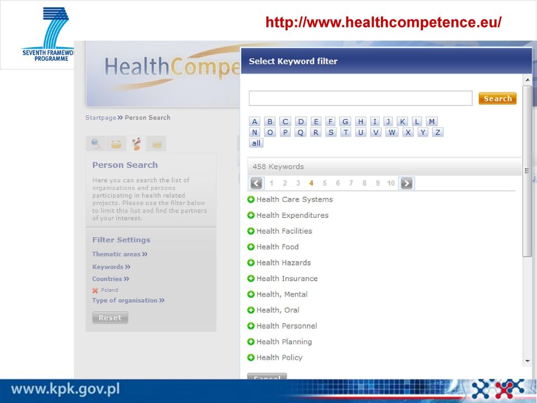Click the dialog scrollbar up arrow

tap(527, 80)
